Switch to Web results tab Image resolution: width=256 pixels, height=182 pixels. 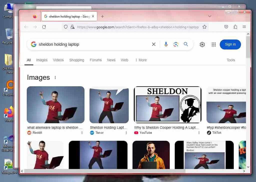pos(124,60)
